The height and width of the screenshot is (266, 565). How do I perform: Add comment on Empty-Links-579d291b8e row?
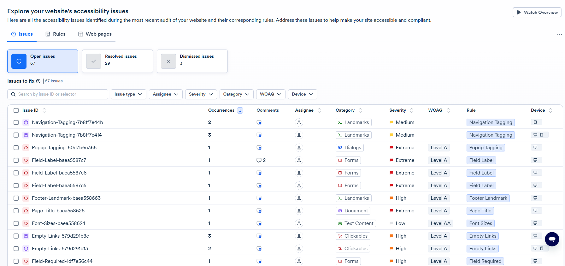(x=259, y=236)
